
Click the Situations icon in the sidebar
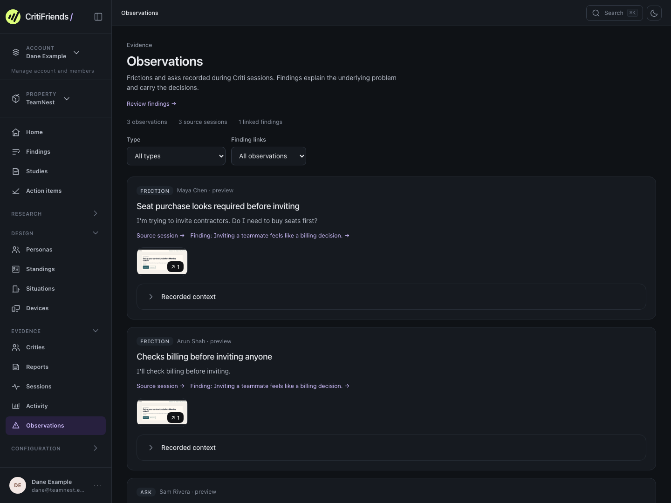(16, 289)
